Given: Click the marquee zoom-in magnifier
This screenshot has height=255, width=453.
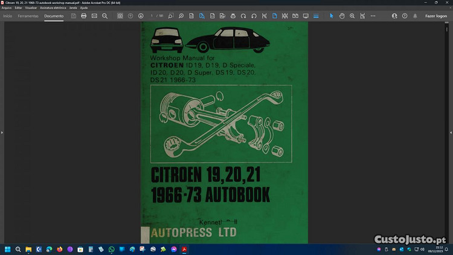Looking at the screenshot, I should (x=352, y=16).
